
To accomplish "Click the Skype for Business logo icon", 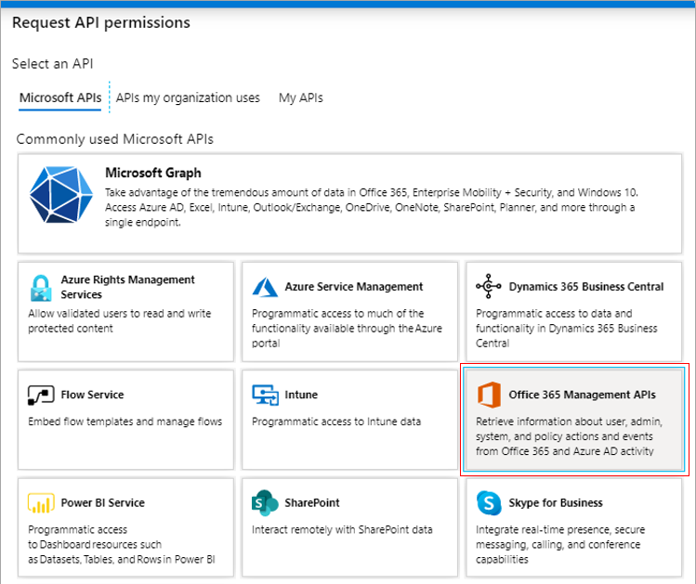I will pos(489,503).
